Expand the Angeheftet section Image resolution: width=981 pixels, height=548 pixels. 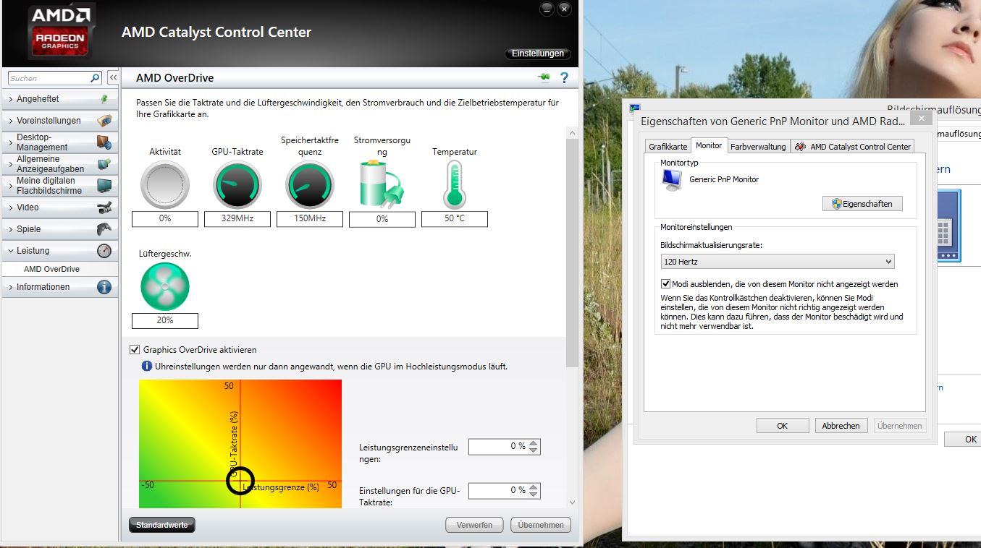tap(11, 99)
